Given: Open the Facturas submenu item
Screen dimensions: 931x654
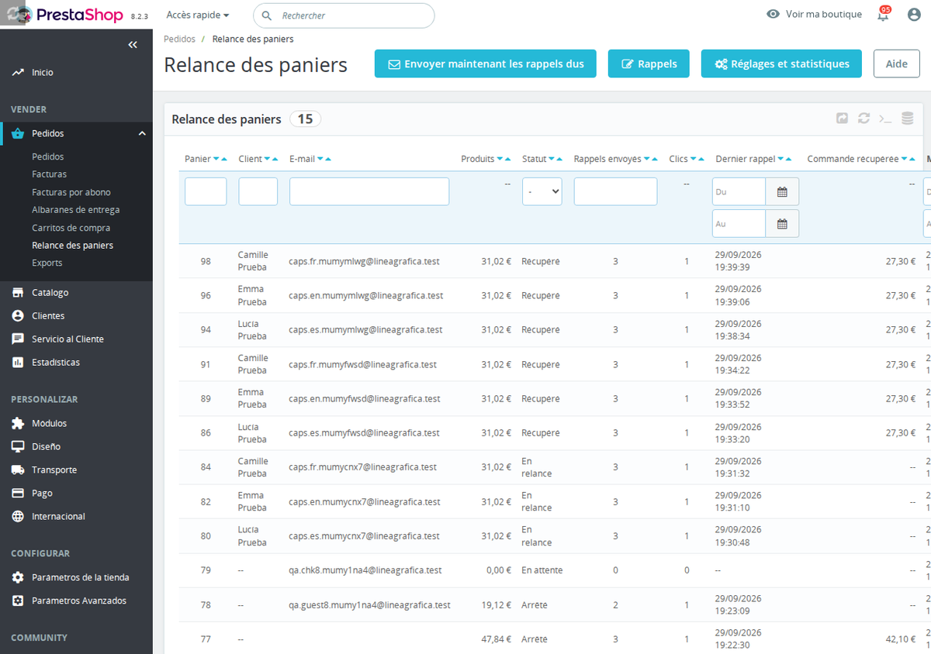Looking at the screenshot, I should click(49, 174).
